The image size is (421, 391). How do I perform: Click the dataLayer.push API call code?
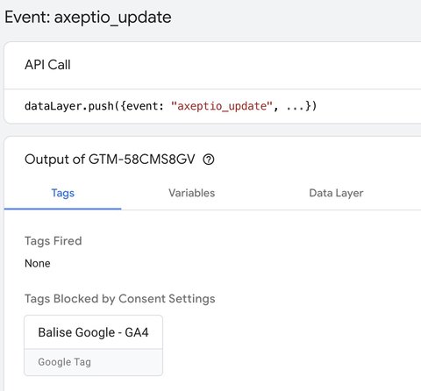(x=170, y=106)
